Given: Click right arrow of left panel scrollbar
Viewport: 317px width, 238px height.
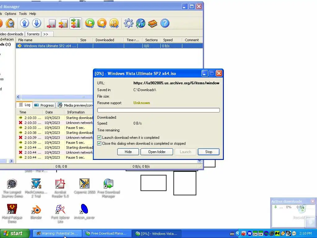Looking at the screenshot, I should pos(11,161).
